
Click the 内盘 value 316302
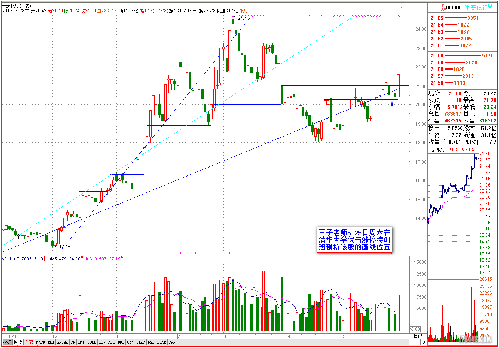[488, 121]
